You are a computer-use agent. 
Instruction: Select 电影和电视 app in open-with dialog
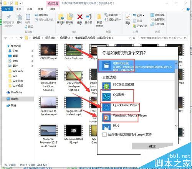pyautogui.click(x=136, y=66)
